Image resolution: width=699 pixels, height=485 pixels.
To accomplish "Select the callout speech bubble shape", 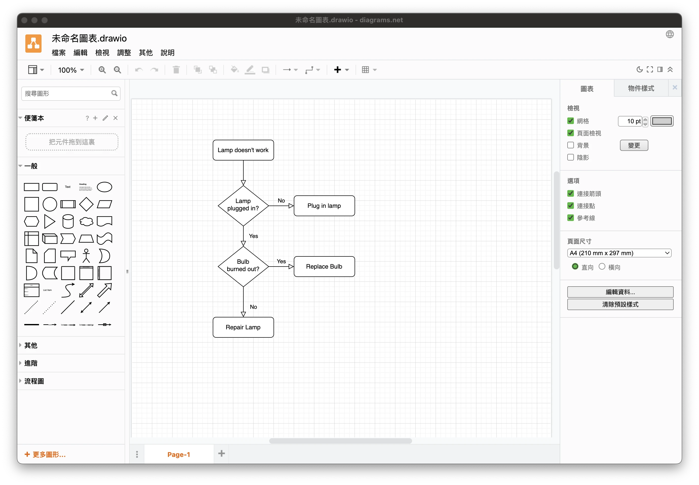I will pos(68,256).
